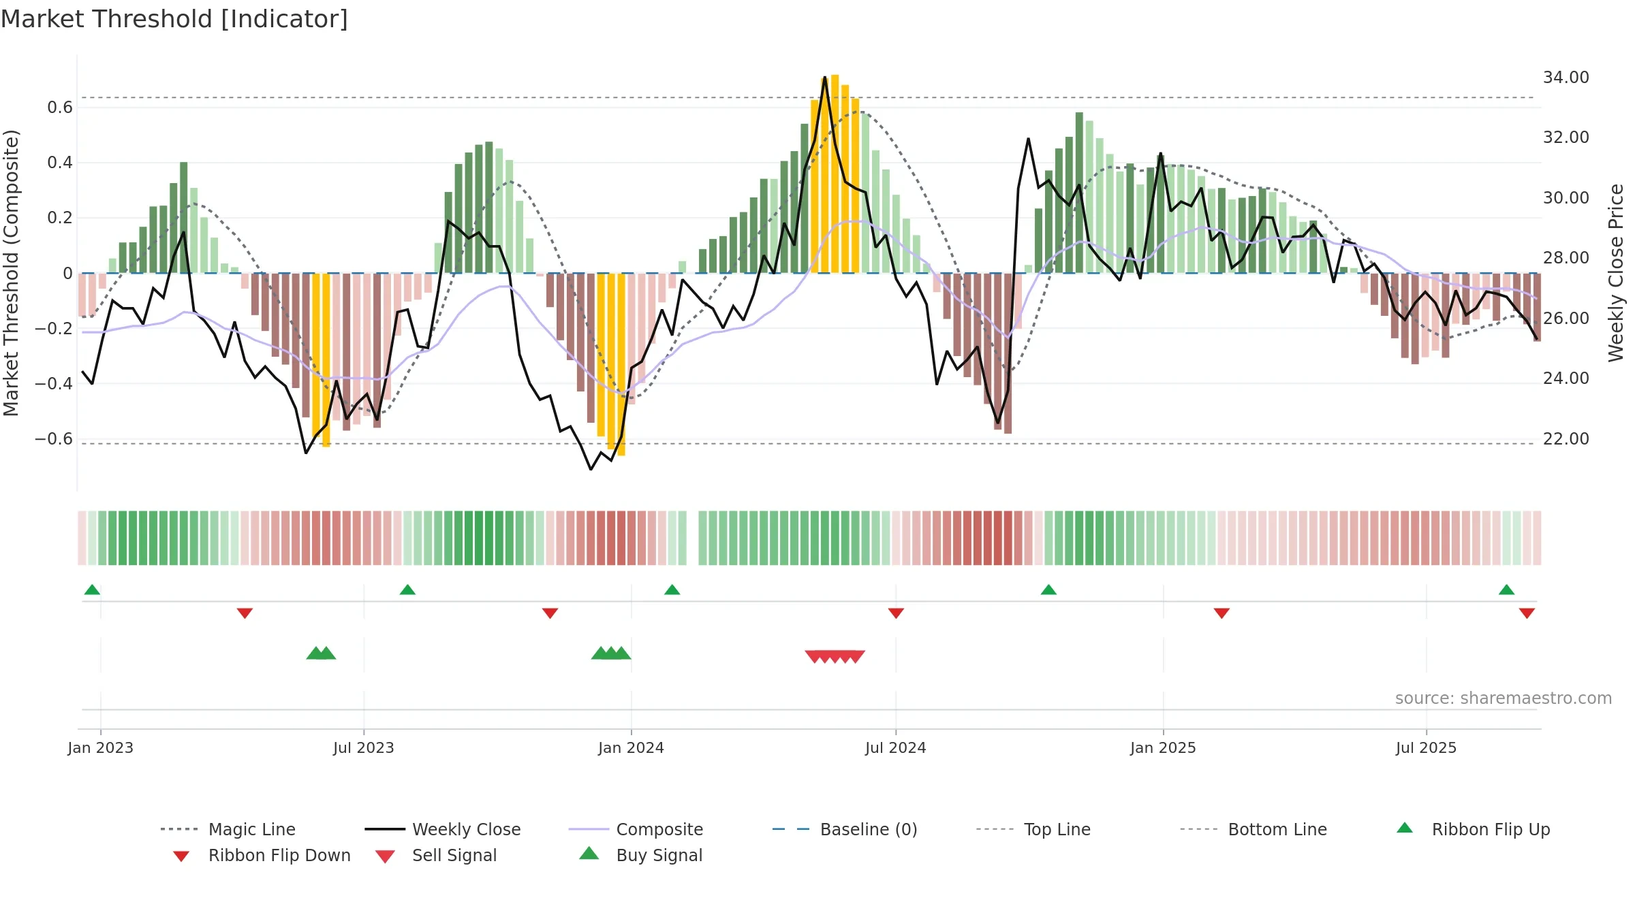
Task: Click the 22.00 price axis label
Action: (1566, 439)
